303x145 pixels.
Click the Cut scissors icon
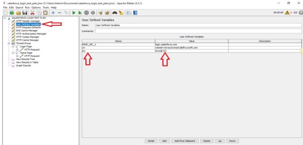(x=32, y=13)
